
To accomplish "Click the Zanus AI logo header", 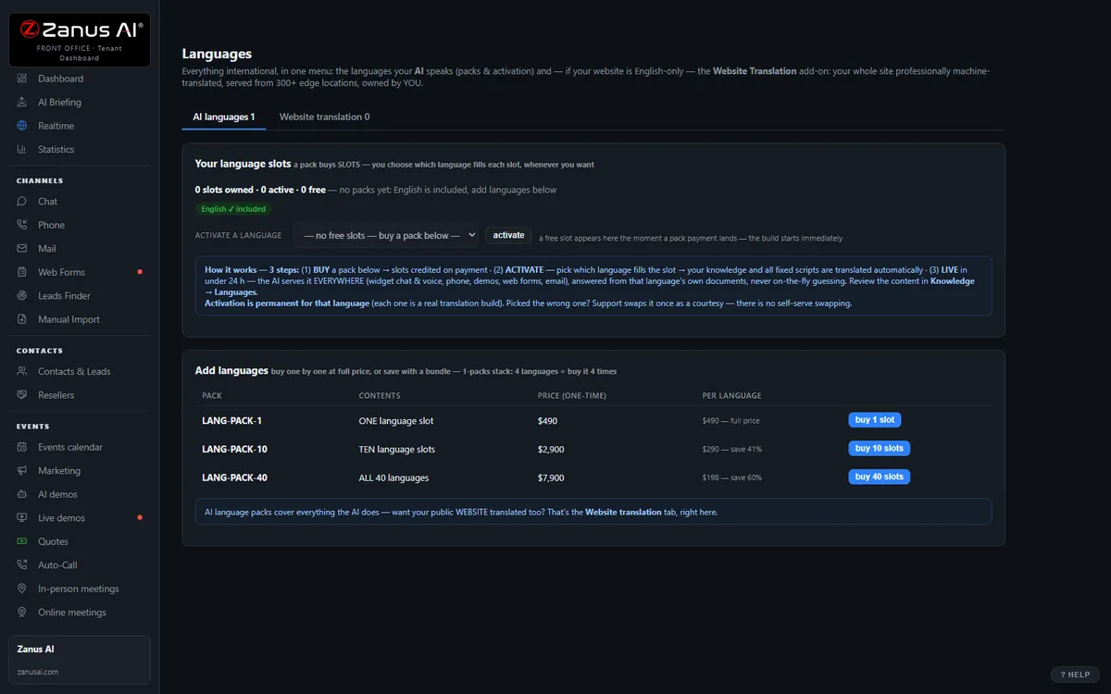I will point(80,40).
